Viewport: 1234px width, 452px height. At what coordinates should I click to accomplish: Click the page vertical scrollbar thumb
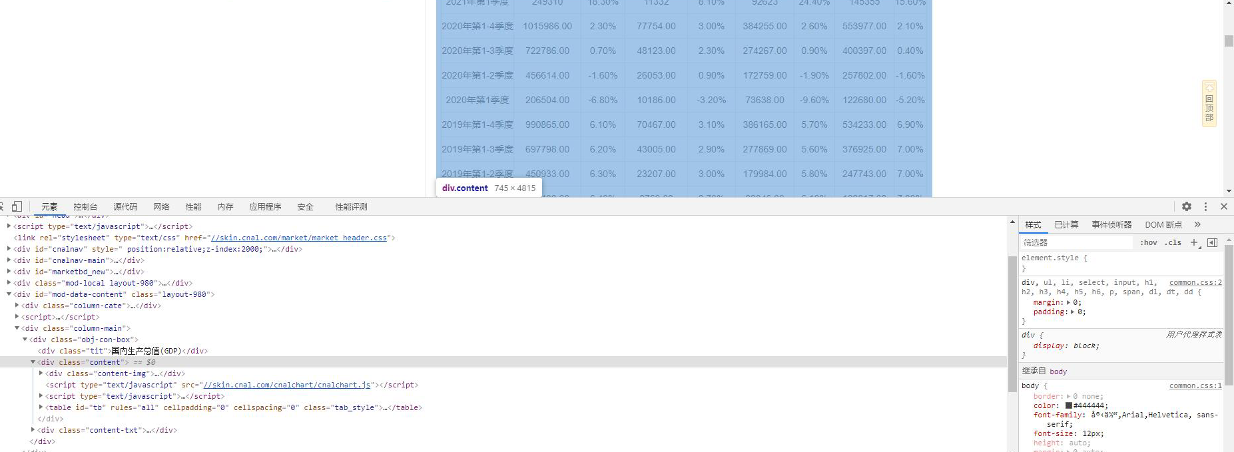click(1229, 41)
